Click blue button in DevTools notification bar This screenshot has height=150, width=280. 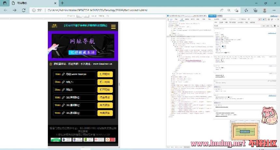click(212, 16)
